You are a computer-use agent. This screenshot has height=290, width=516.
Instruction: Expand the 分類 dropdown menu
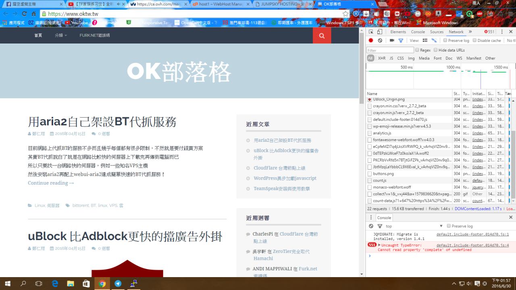pos(61,35)
